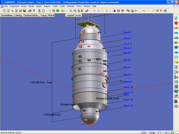Toggle the nozzle tag display icon
This screenshot has height=134, width=179.
pos(71,11)
